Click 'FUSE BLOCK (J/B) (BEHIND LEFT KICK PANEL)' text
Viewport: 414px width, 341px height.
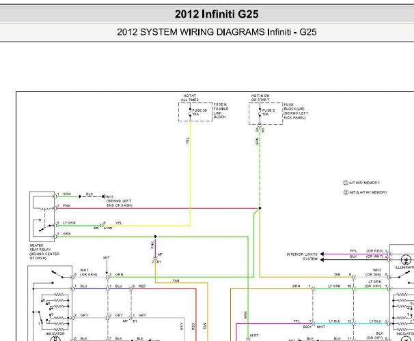coord(296,111)
